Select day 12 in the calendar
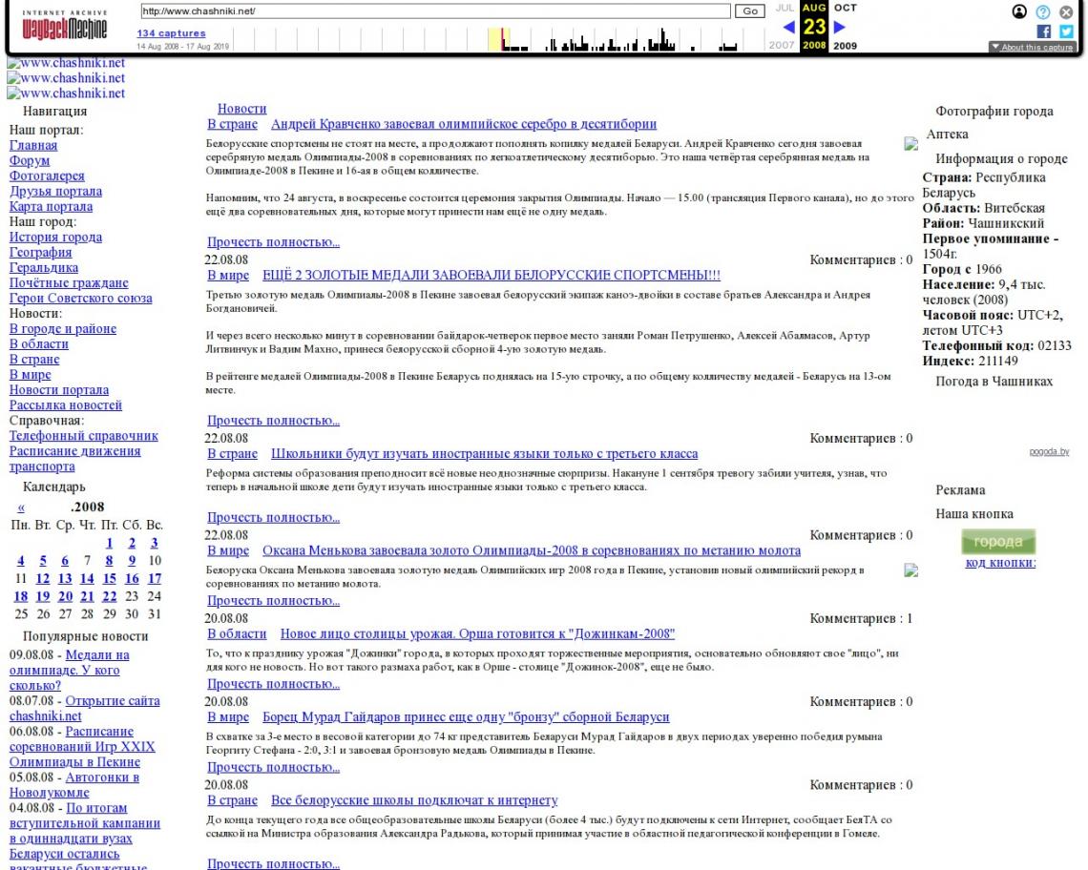The width and height of the screenshot is (1088, 870). [43, 578]
